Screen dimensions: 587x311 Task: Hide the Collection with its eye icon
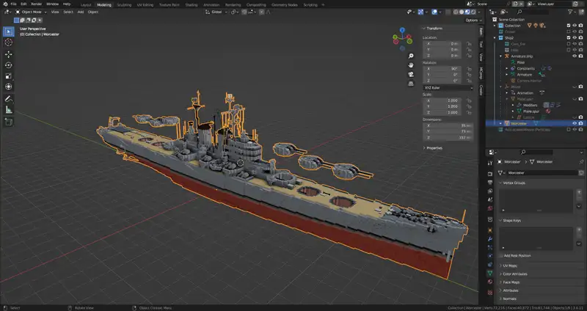[575, 26]
